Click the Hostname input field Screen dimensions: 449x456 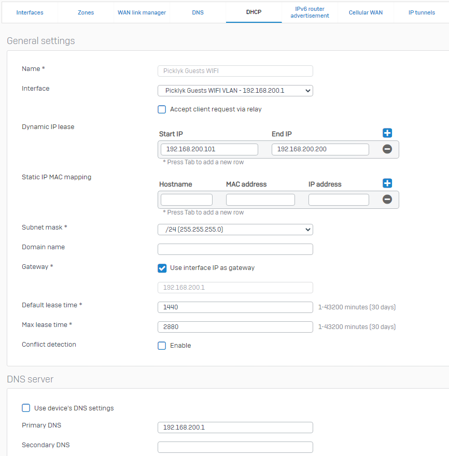pyautogui.click(x=187, y=200)
